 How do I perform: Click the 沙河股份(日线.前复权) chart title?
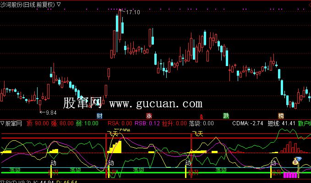coord(27,5)
